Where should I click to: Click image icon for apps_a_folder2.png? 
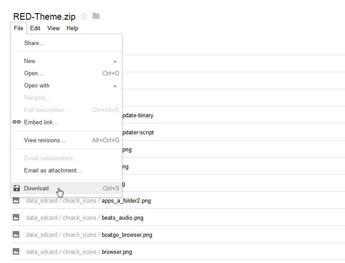[16, 200]
